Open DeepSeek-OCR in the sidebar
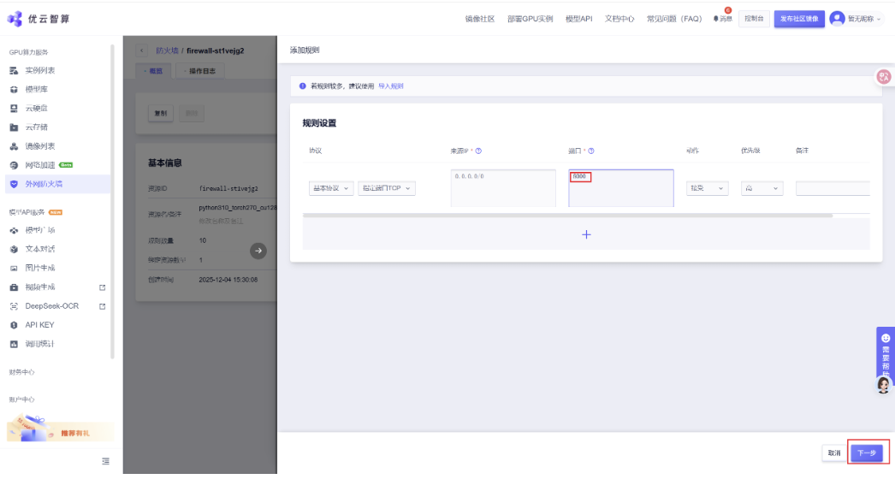Image resolution: width=895 pixels, height=491 pixels. [52, 306]
